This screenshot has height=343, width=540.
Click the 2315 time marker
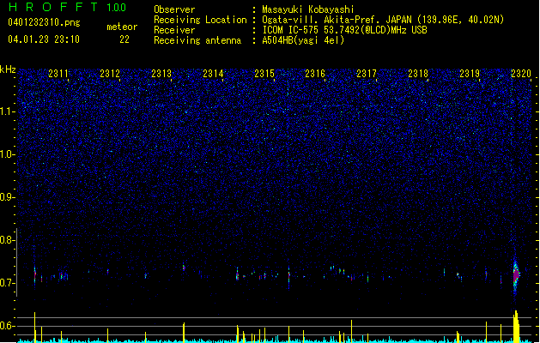tap(264, 73)
